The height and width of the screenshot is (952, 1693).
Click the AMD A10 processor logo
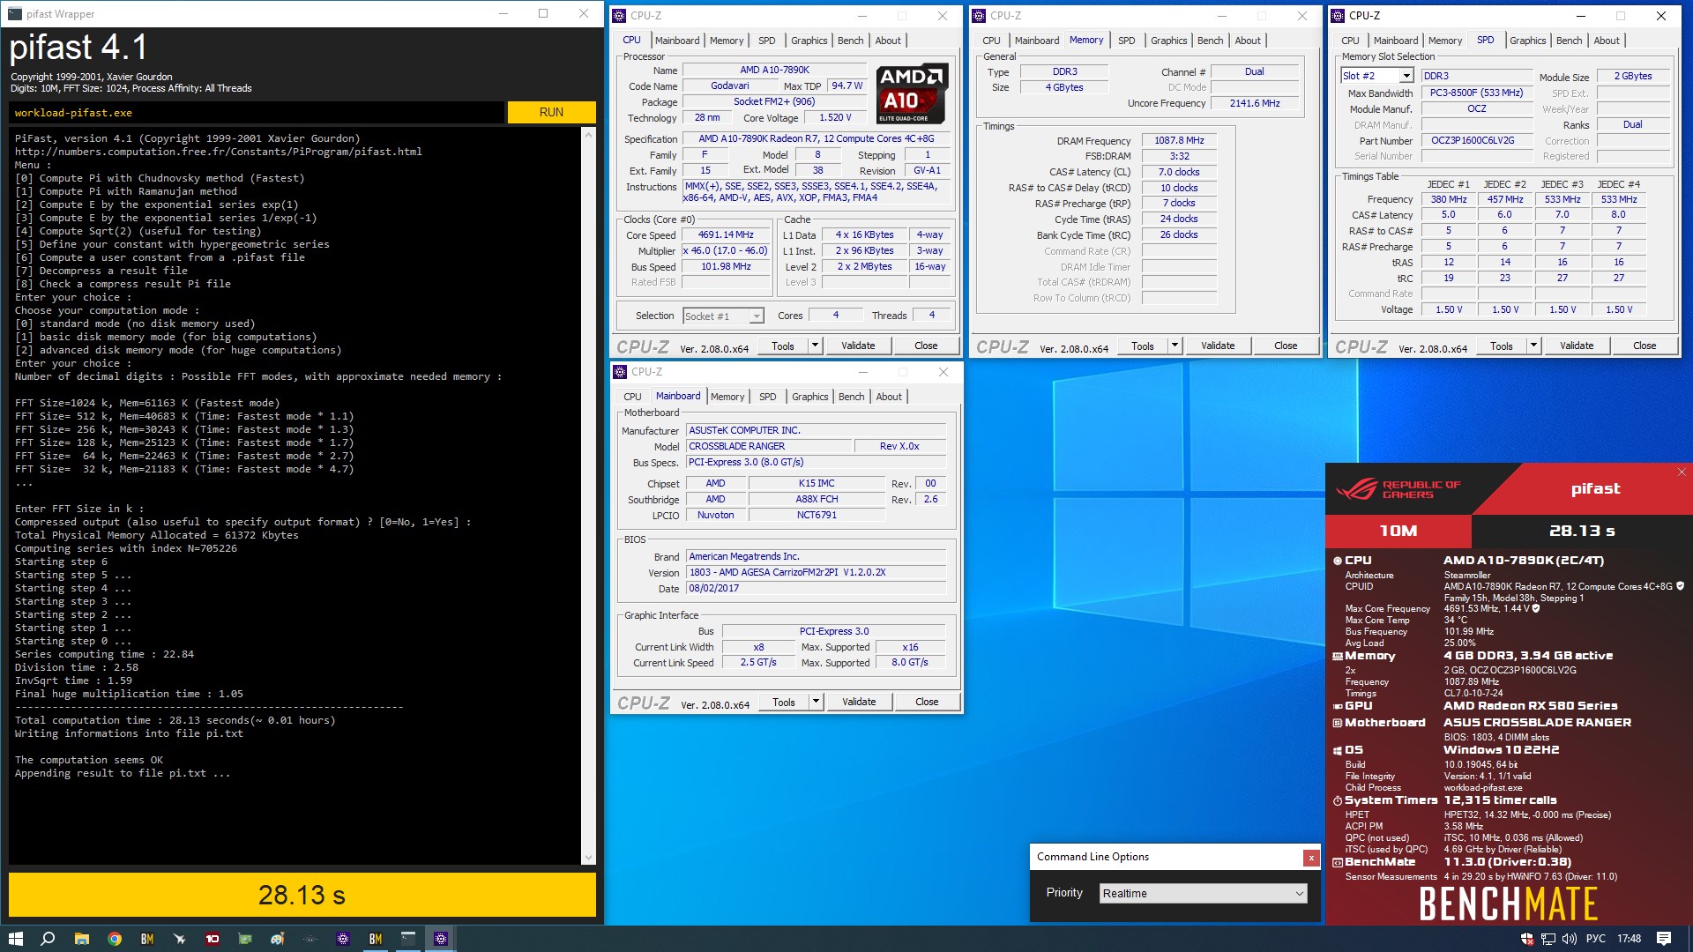tap(913, 93)
